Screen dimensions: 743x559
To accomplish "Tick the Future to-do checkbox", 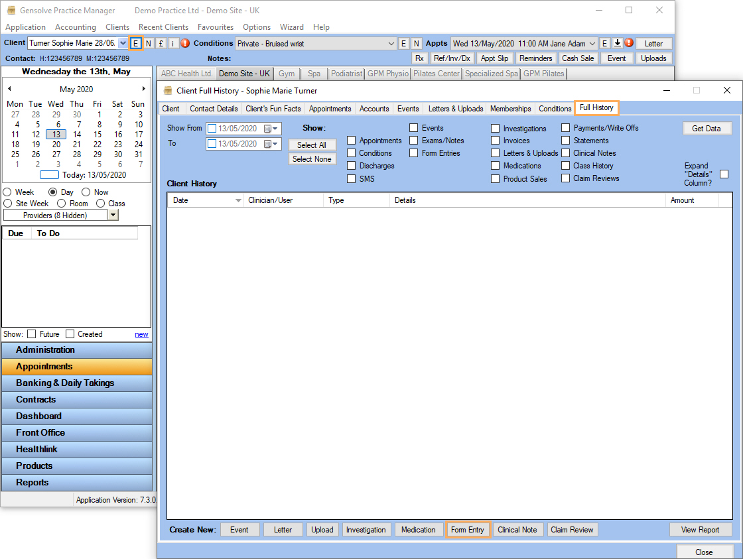I will tap(32, 334).
